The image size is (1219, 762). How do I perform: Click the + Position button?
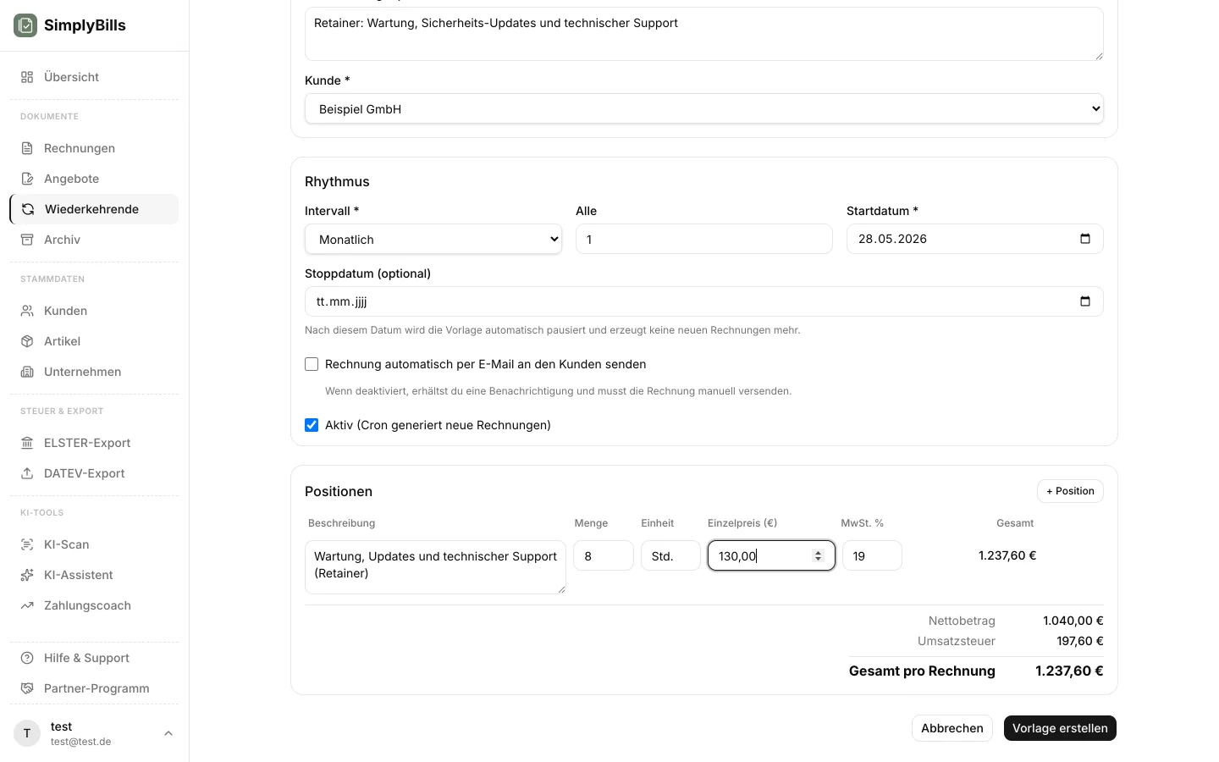pyautogui.click(x=1070, y=491)
